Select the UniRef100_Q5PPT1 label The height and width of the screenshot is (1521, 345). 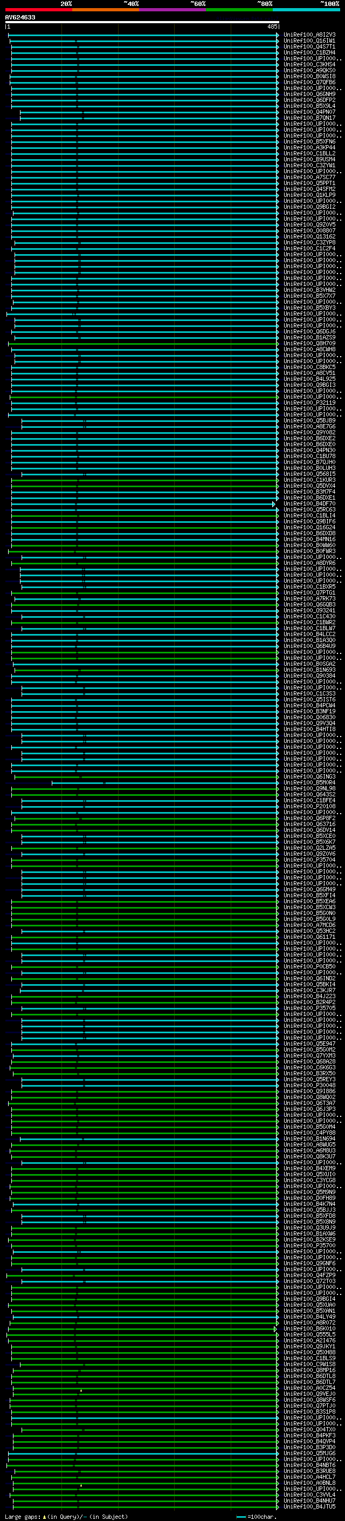tap(309, 183)
